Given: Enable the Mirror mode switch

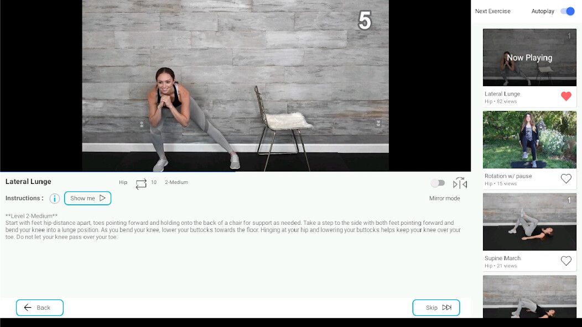Looking at the screenshot, I should click(x=438, y=183).
